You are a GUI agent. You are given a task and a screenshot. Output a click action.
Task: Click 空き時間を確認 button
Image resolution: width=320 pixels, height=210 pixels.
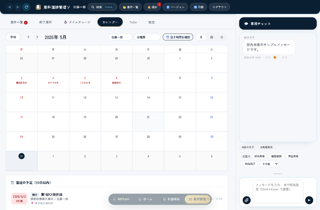178,37
